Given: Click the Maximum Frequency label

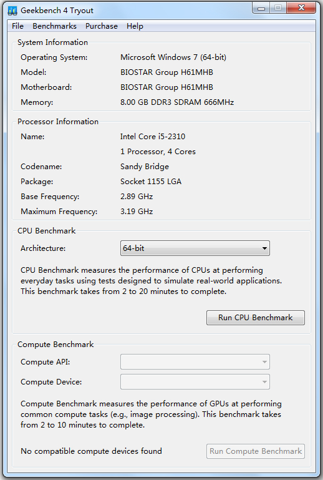Looking at the screenshot, I should click(59, 212).
